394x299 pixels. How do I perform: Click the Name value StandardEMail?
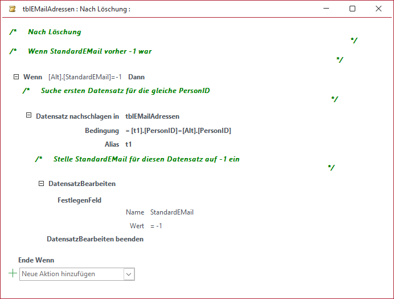(x=171, y=212)
